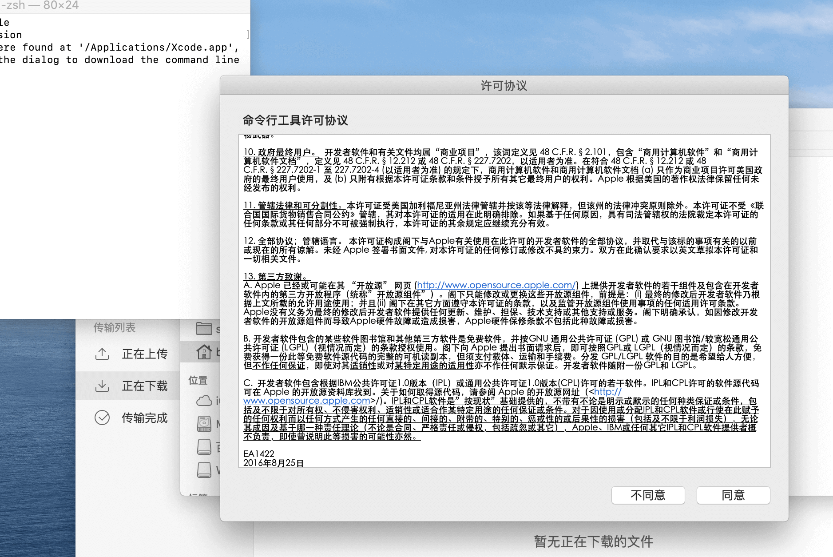
Task: Switch to the 正在上传 text label
Action: pos(145,354)
